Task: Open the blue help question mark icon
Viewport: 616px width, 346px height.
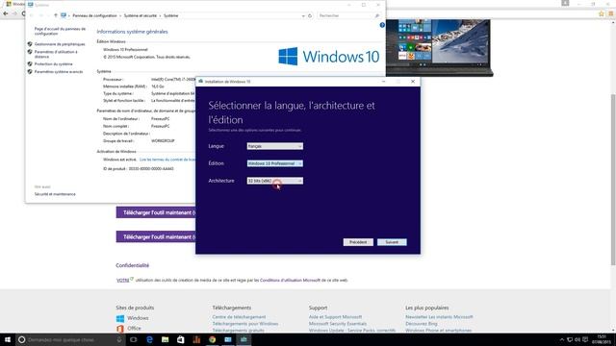Action: click(x=382, y=25)
